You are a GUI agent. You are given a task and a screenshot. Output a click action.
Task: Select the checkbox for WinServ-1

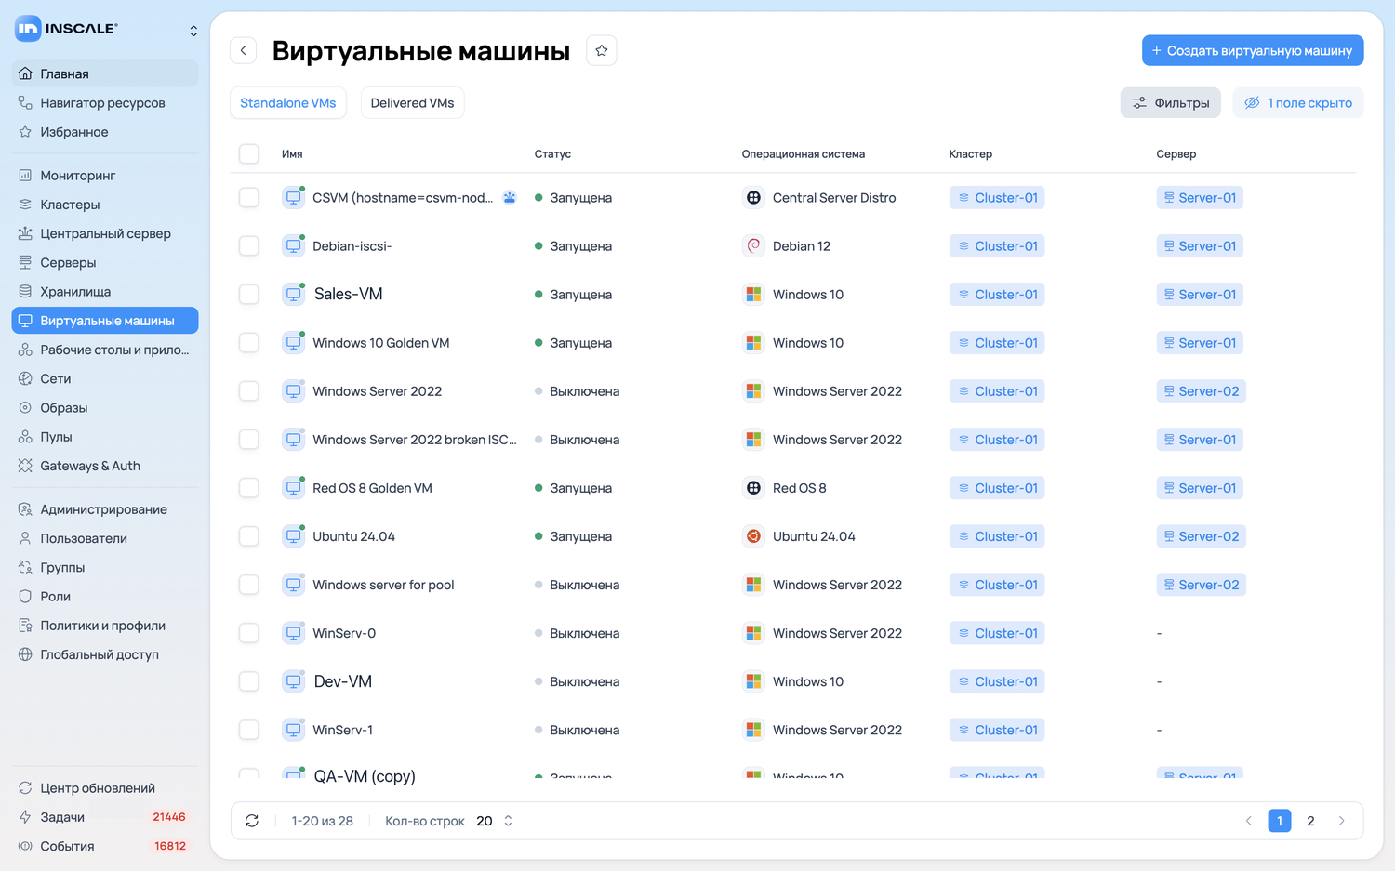pyautogui.click(x=249, y=730)
